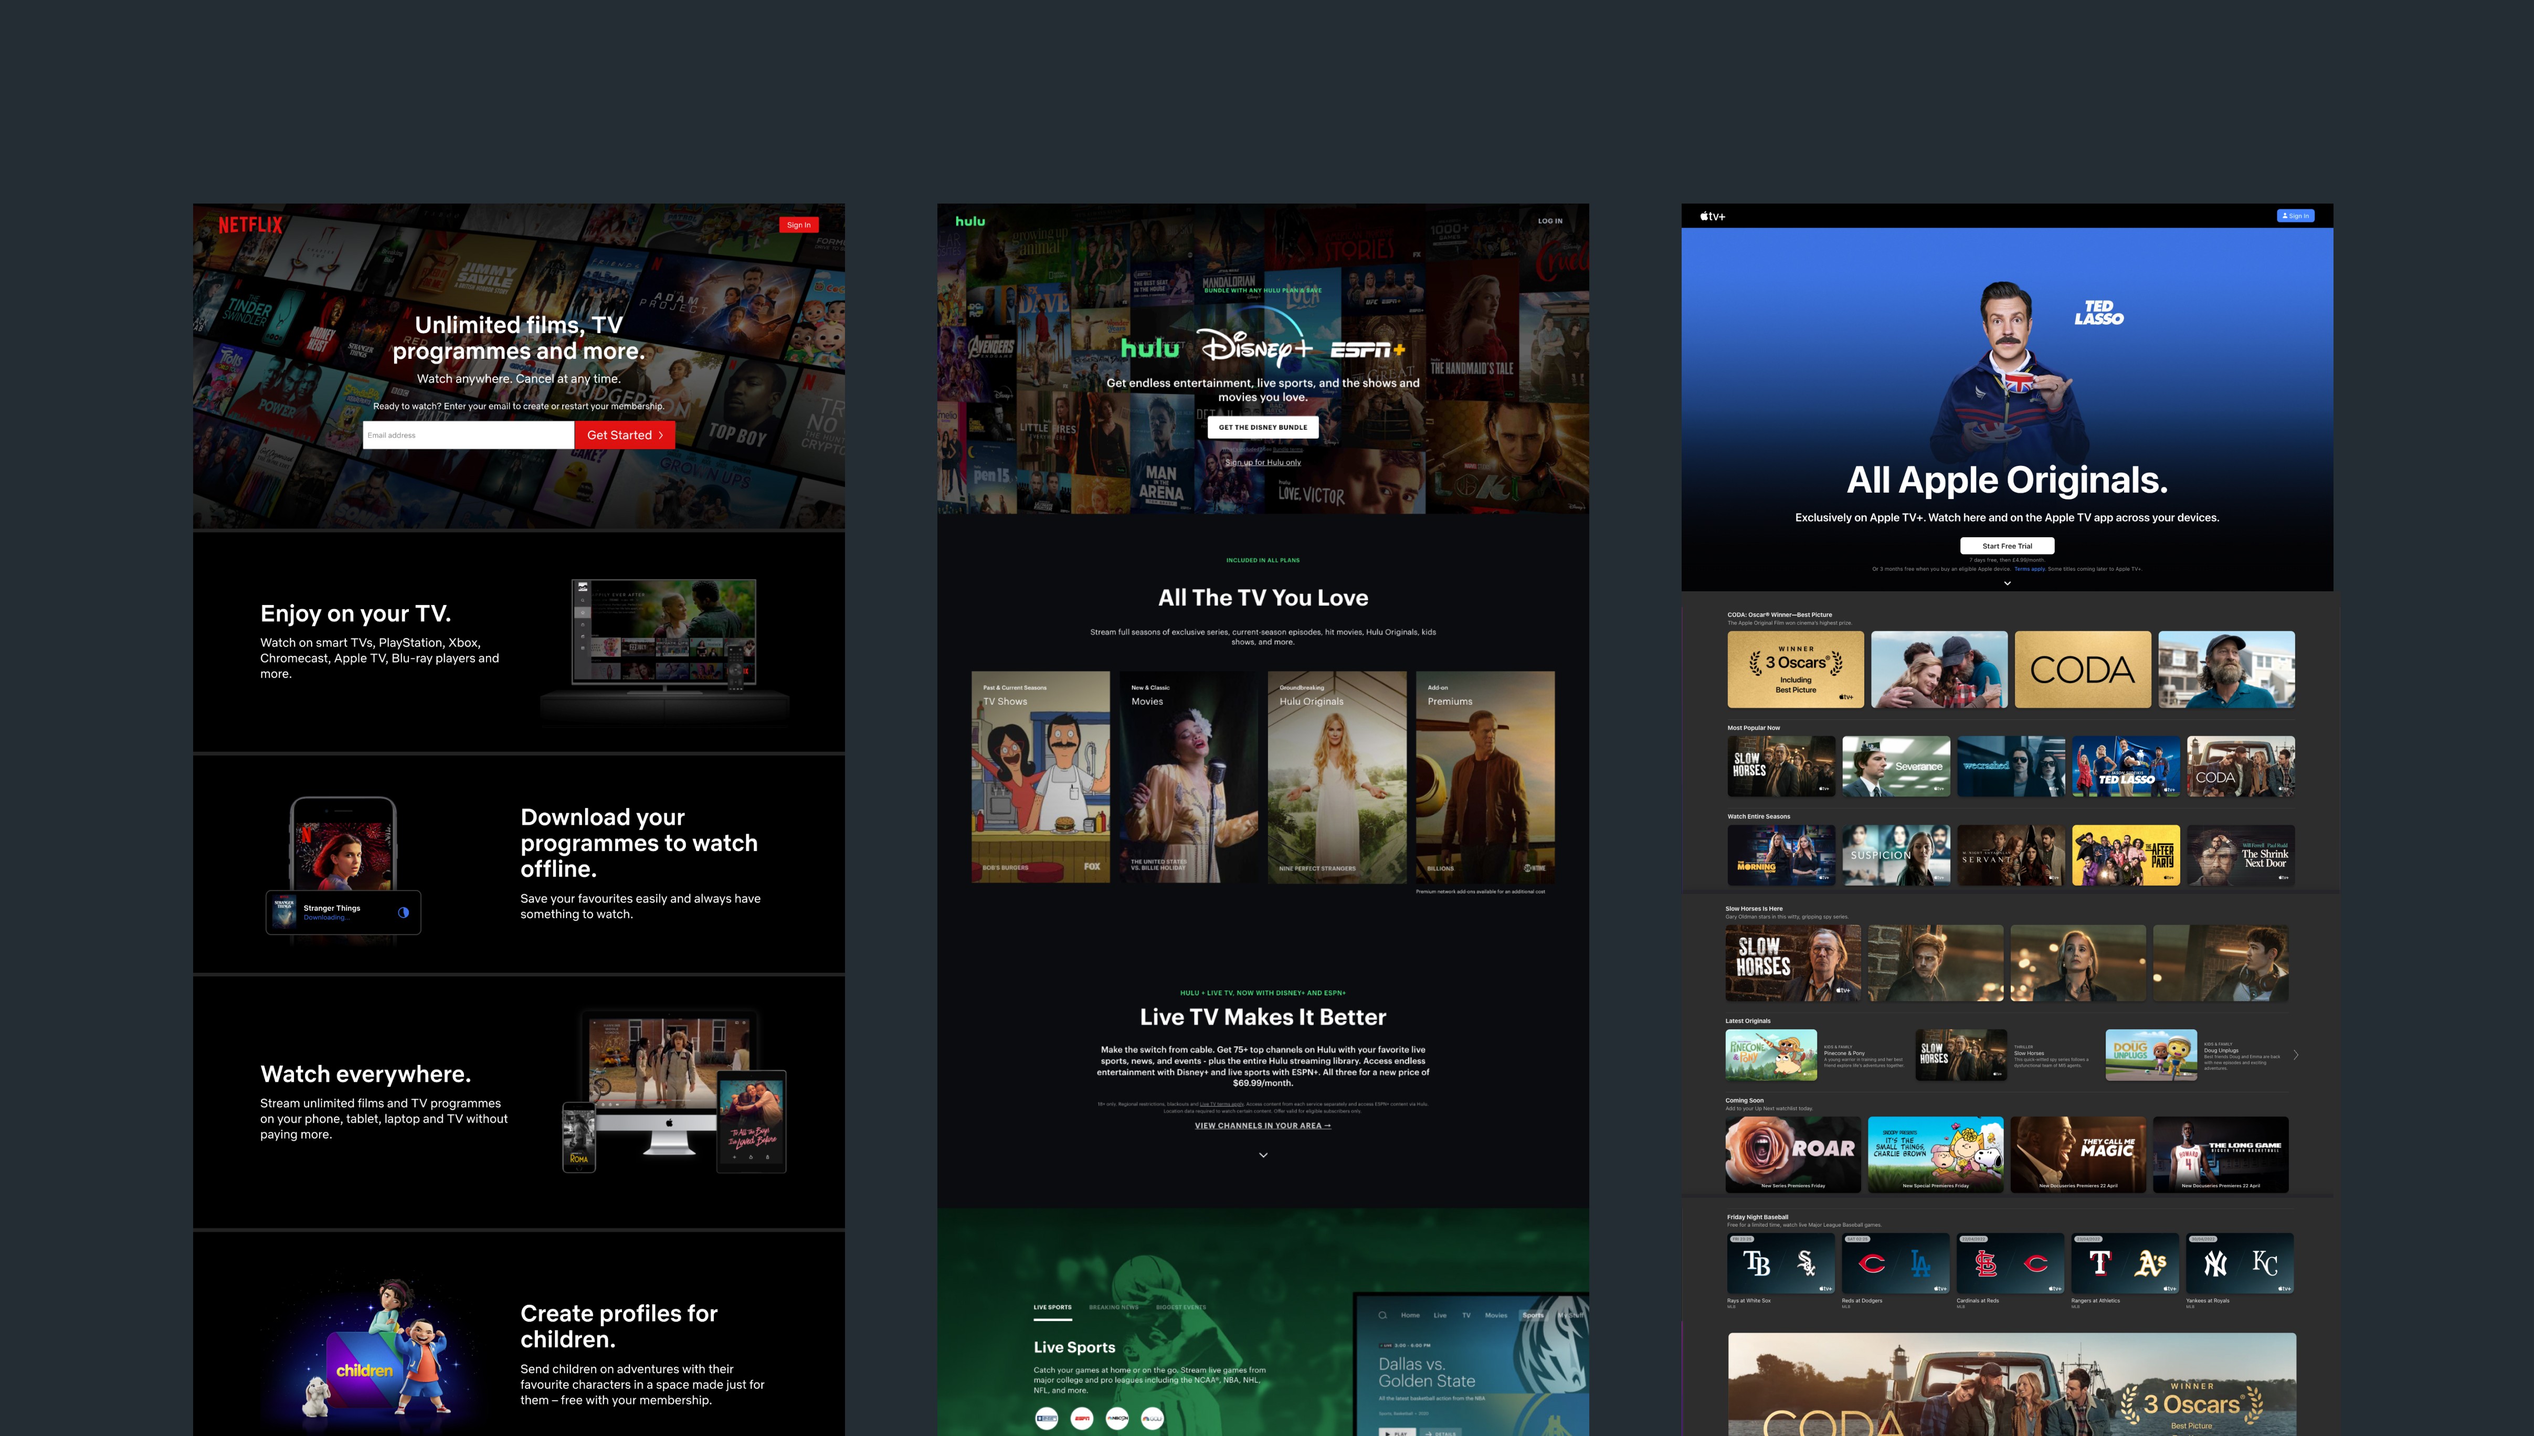2534x1436 pixels.
Task: Open the Yankees at Royals game thumbnail
Action: pos(2239,1262)
